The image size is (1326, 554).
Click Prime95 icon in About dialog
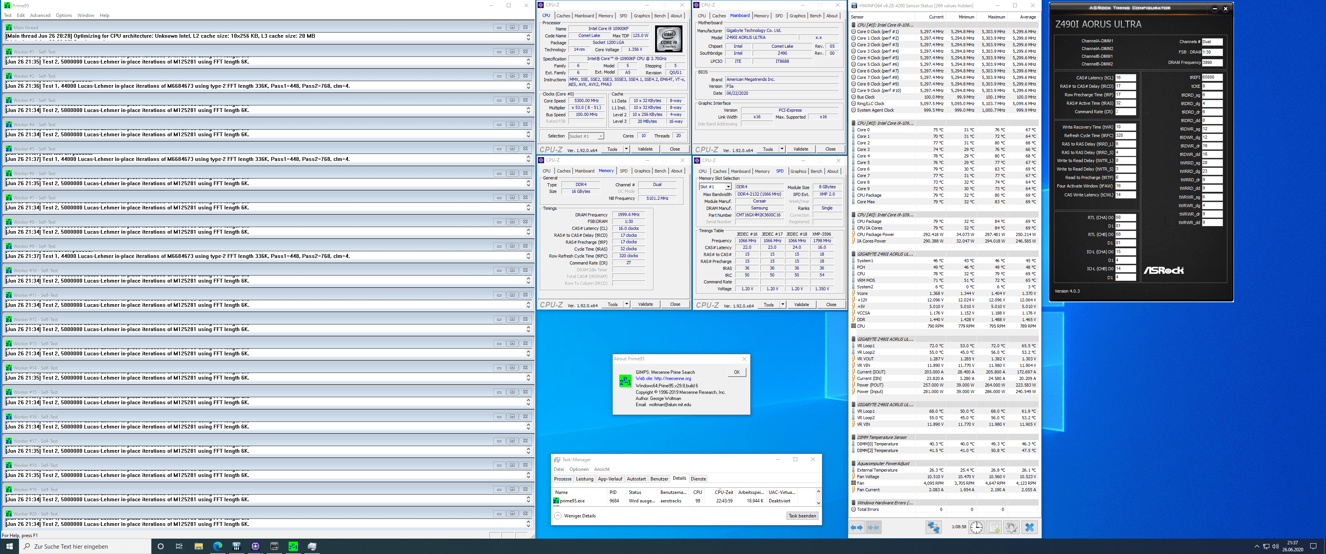[x=625, y=380]
